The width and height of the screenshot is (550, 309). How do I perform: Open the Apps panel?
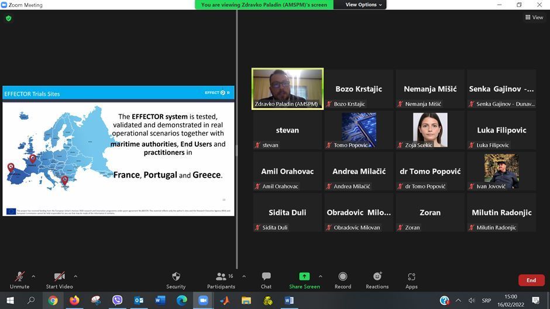(x=411, y=279)
